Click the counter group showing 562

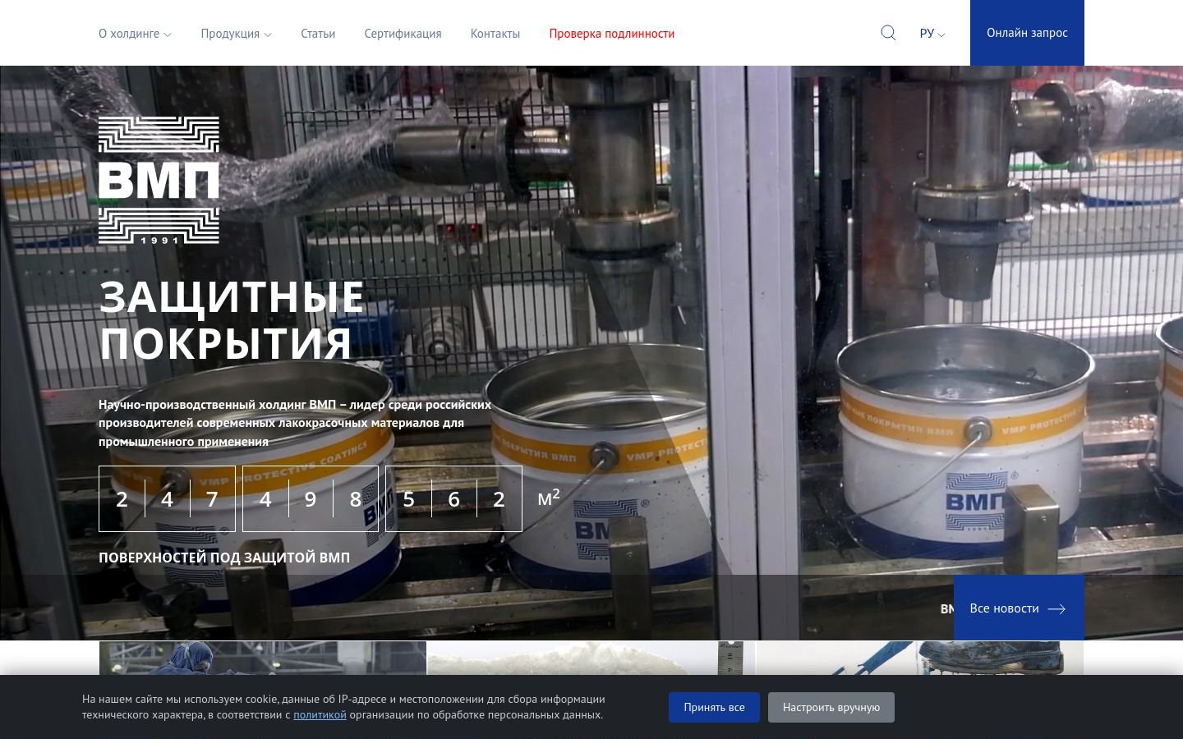tap(453, 498)
